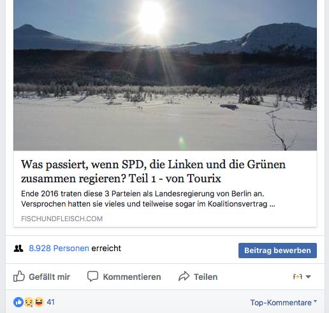Open article headline about SPD, Linken, Grünen

[x=153, y=171]
